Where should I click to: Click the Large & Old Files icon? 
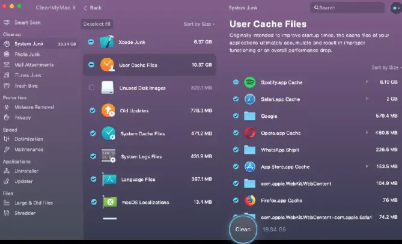7,203
